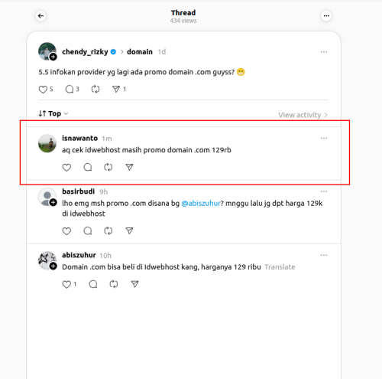Like isnawanto's reply

(x=66, y=168)
